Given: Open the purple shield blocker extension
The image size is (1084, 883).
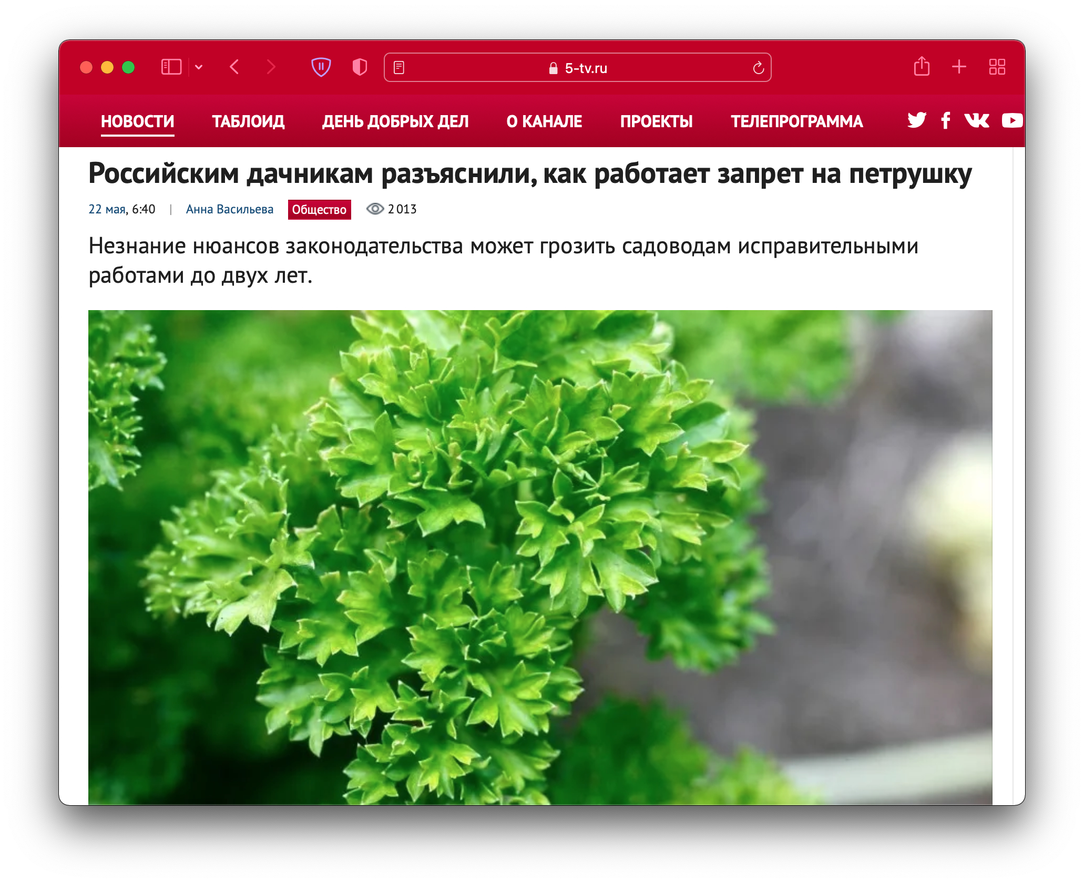Looking at the screenshot, I should [x=321, y=67].
